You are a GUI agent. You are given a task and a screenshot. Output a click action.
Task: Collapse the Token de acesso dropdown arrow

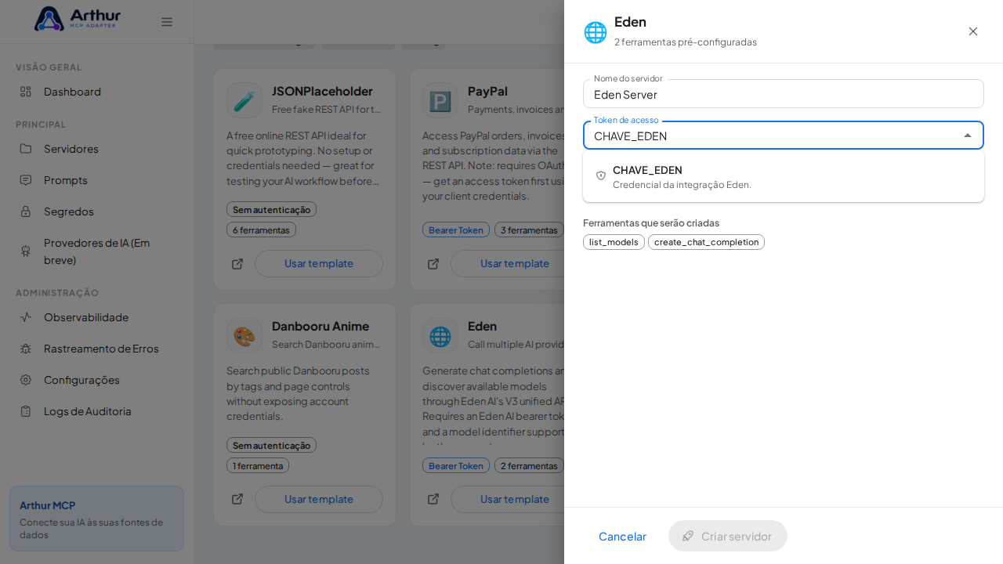968,136
